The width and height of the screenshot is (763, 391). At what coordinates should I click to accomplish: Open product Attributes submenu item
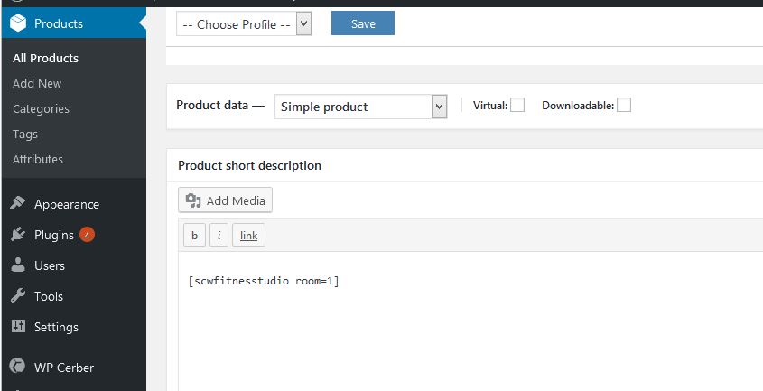[38, 159]
